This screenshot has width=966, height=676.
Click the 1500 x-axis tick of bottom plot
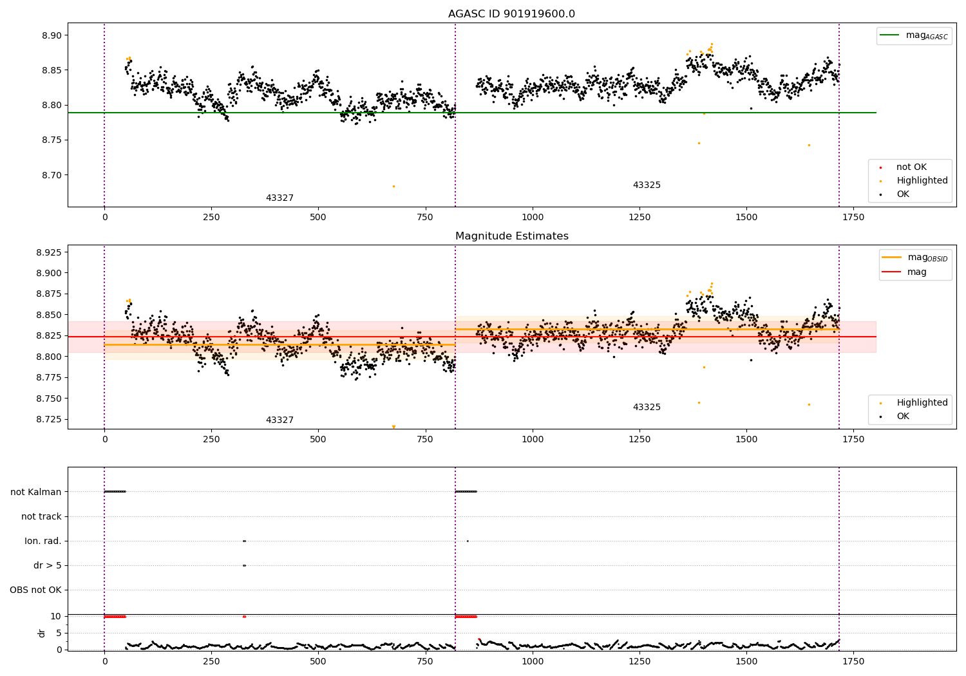746,661
